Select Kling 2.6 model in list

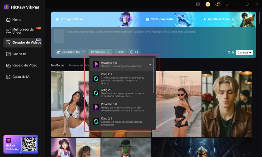121,93
